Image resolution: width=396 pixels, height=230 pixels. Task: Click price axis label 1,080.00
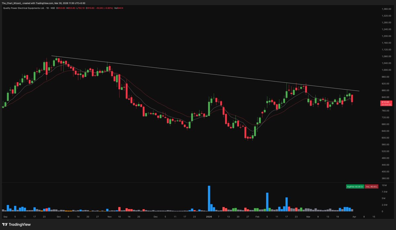(386, 57)
